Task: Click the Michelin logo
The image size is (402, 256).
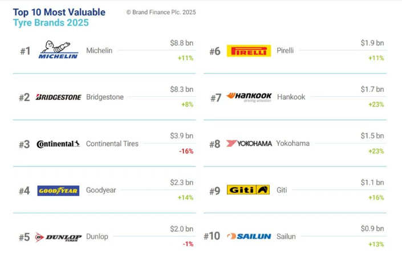Action: pyautogui.click(x=58, y=51)
